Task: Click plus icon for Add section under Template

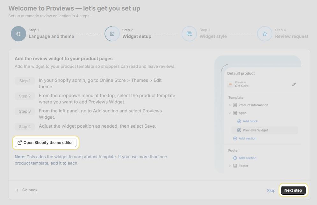Action: (235, 138)
